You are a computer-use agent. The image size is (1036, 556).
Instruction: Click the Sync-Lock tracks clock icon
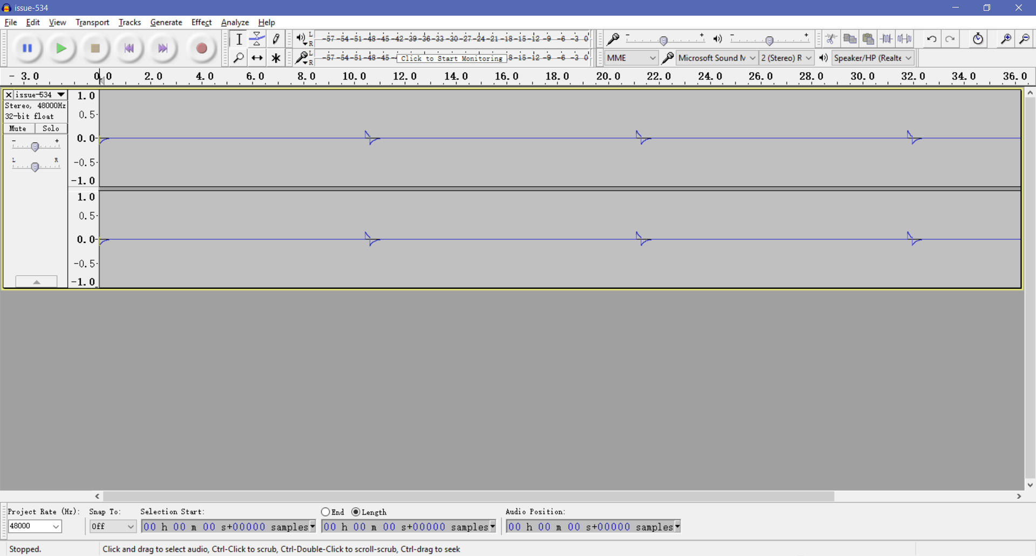tap(978, 39)
